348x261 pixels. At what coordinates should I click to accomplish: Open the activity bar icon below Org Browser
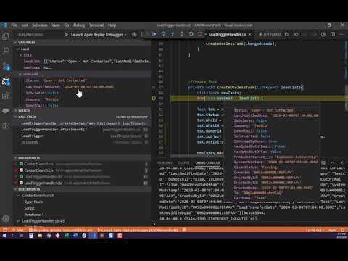click(6, 125)
